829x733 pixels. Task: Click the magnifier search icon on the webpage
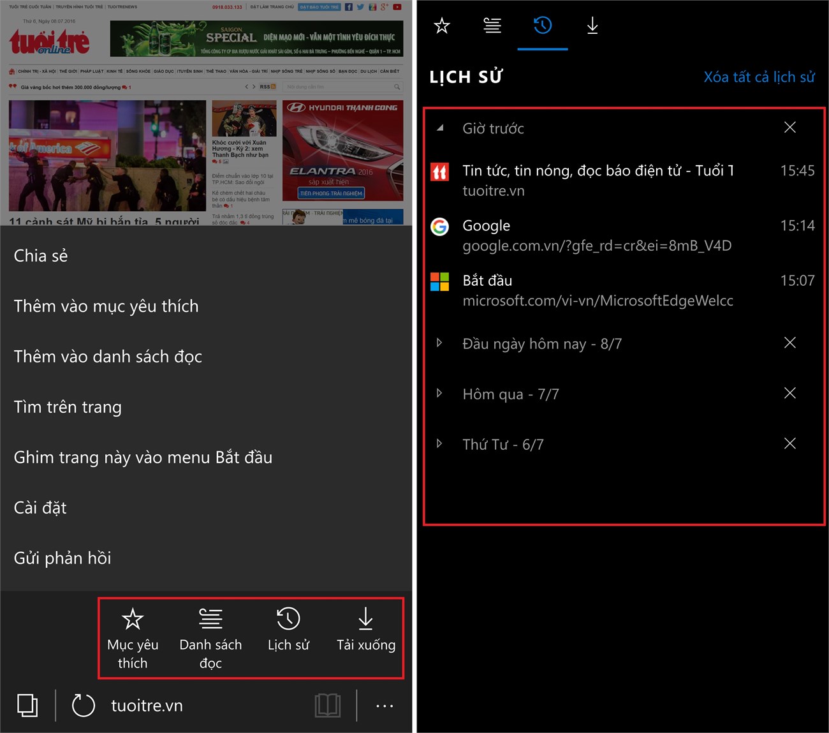pyautogui.click(x=397, y=87)
